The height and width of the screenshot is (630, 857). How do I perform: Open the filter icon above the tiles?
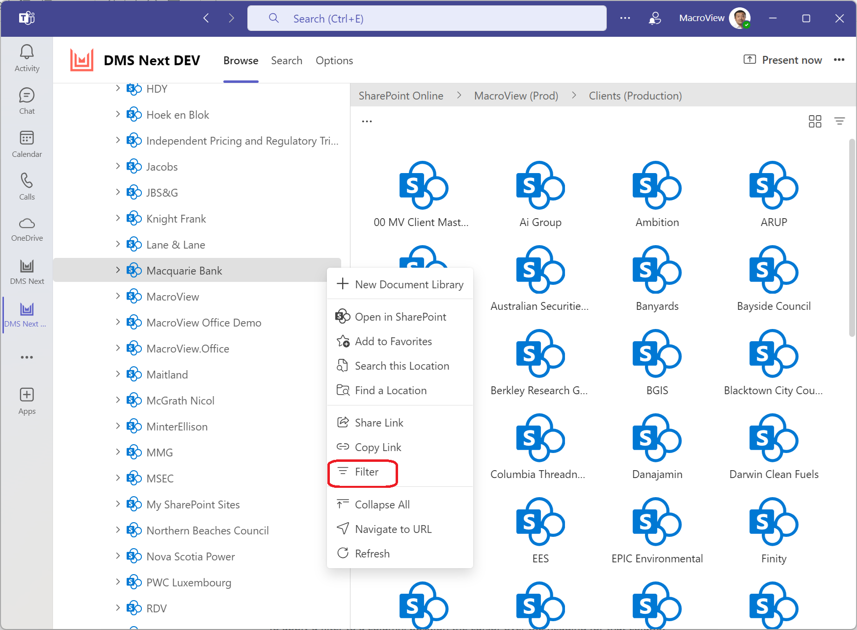coord(840,121)
